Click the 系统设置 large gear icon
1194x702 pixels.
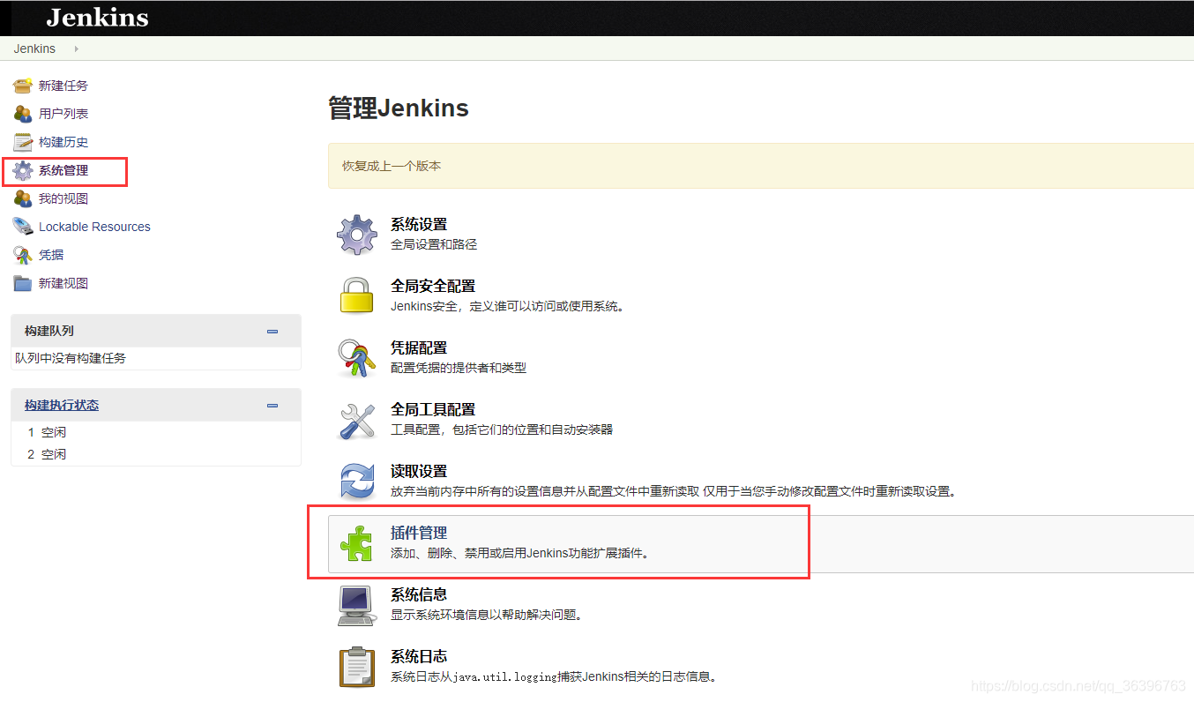(x=357, y=235)
